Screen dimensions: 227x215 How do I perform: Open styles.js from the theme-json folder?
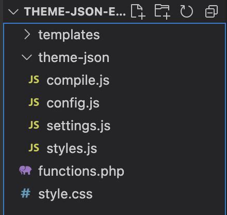point(72,149)
